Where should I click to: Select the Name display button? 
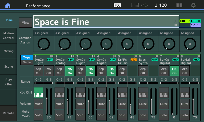[x=27, y=62]
